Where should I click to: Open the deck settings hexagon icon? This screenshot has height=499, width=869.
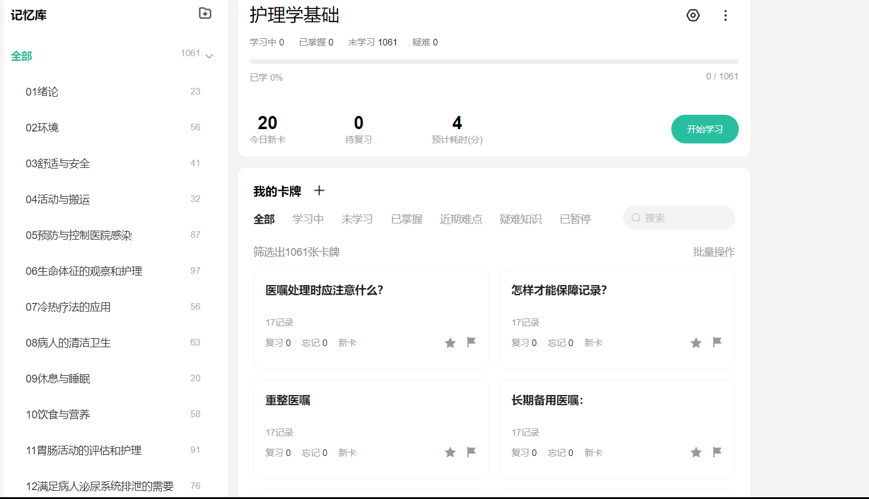[x=693, y=16]
